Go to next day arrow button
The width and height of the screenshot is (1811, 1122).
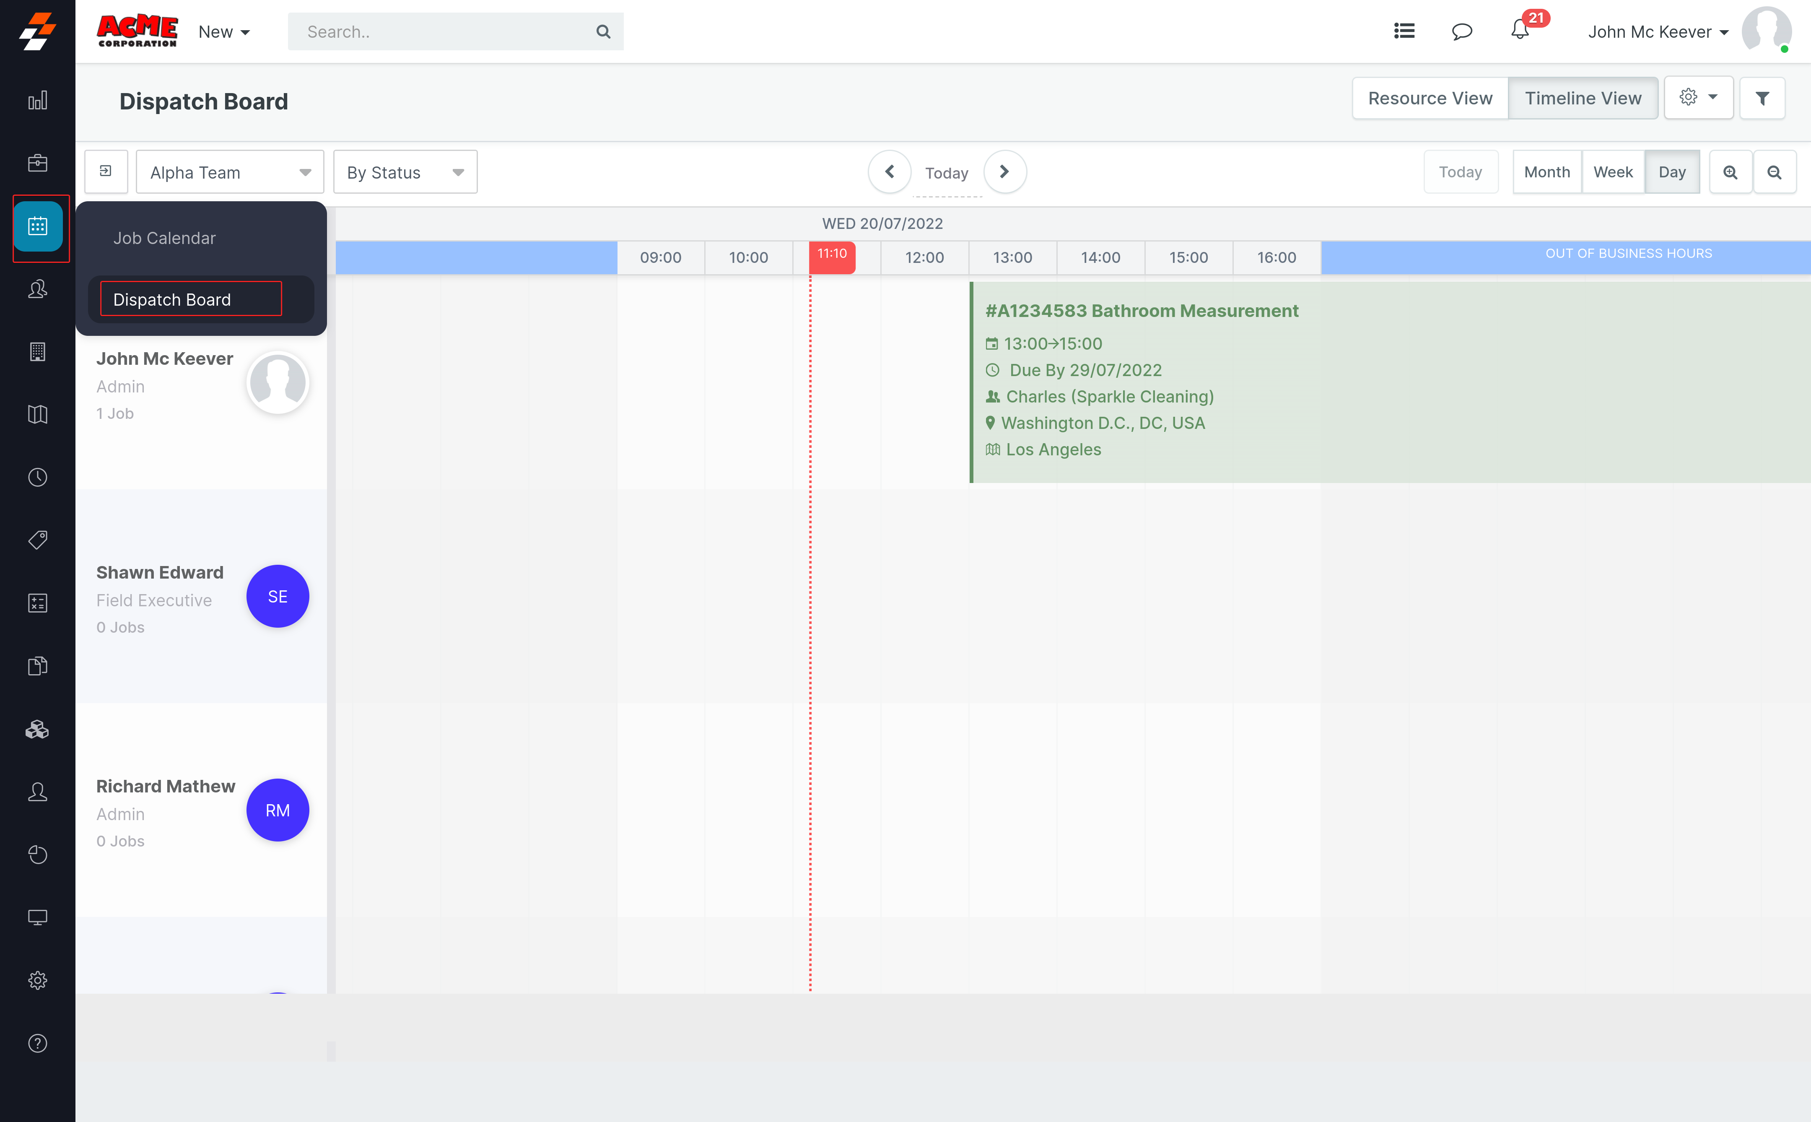coord(1004,172)
